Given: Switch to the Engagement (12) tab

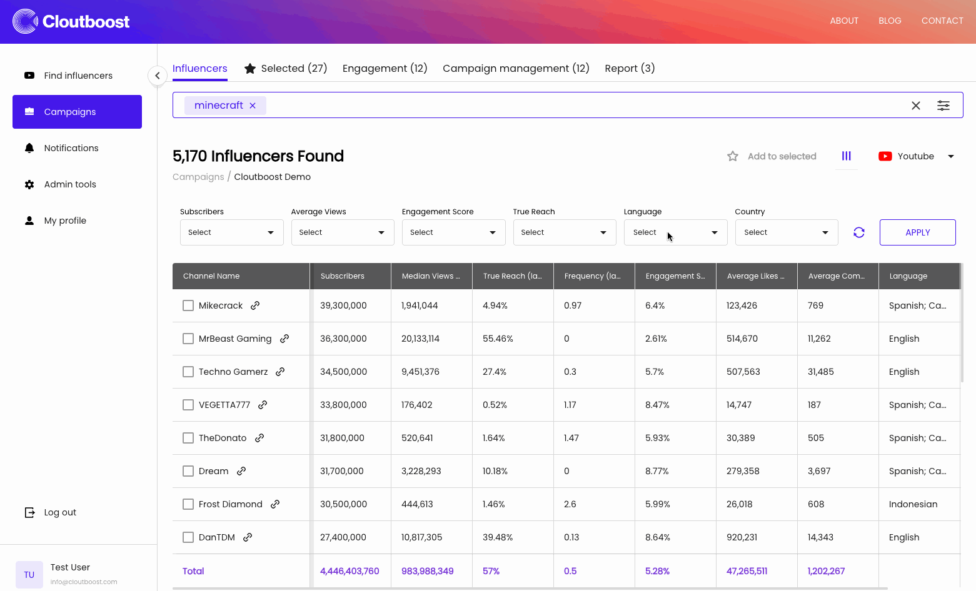Looking at the screenshot, I should [x=385, y=69].
